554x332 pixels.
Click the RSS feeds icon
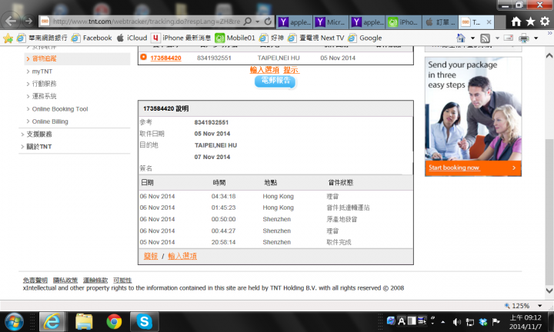(x=485, y=38)
